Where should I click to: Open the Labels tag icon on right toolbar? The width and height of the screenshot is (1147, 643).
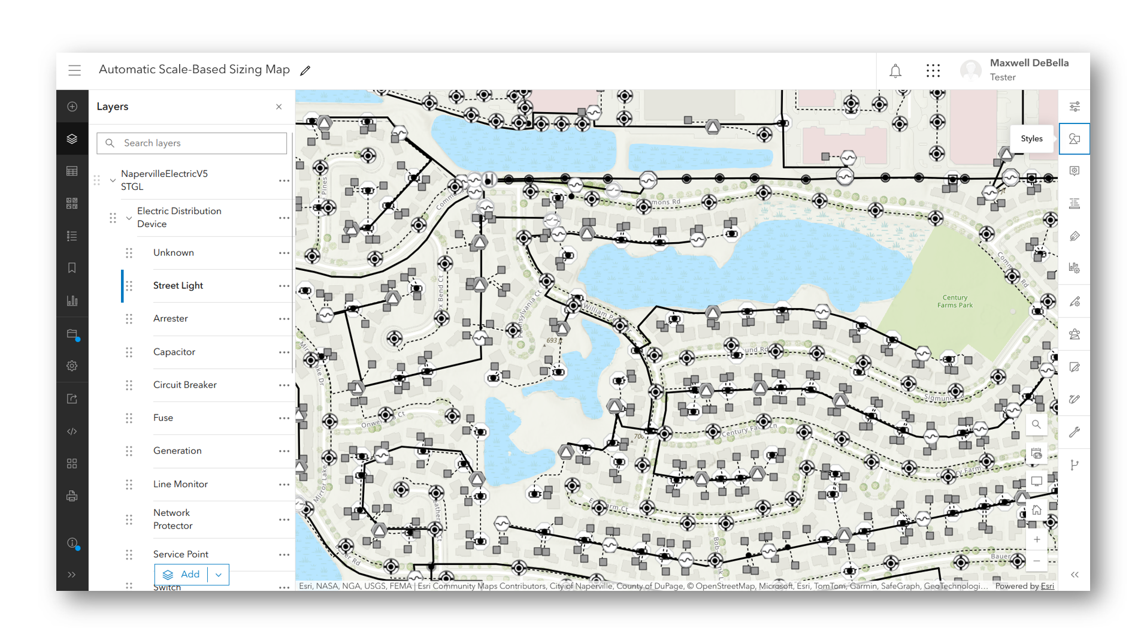click(1075, 236)
